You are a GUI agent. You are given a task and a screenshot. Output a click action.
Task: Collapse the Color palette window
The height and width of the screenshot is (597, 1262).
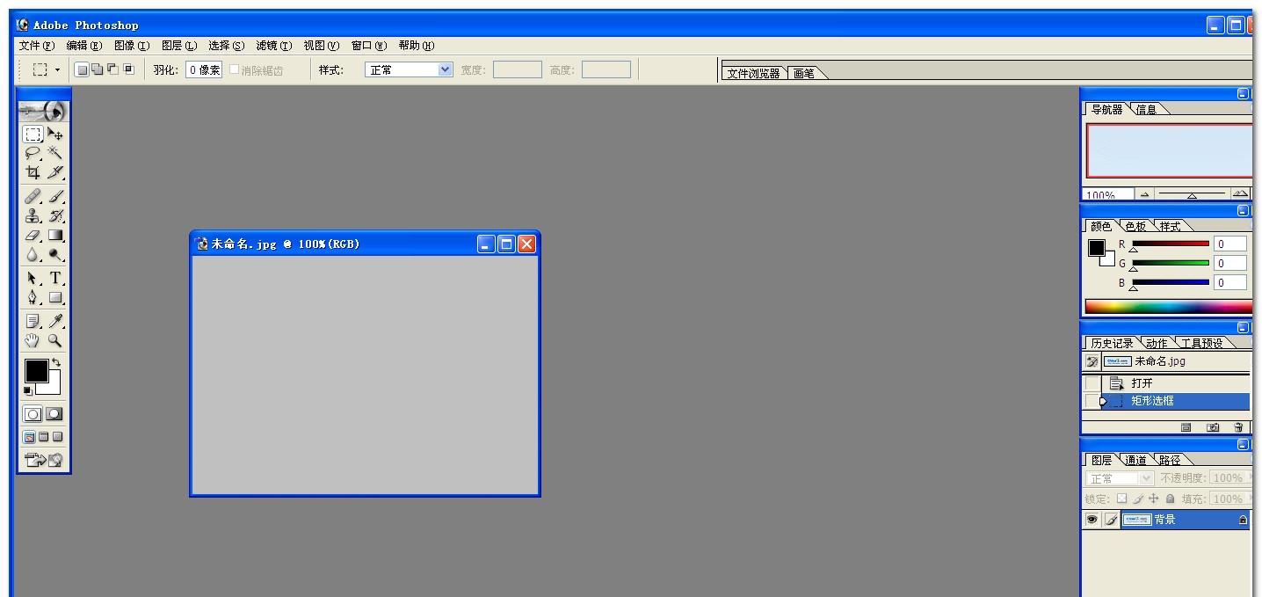tap(1243, 210)
